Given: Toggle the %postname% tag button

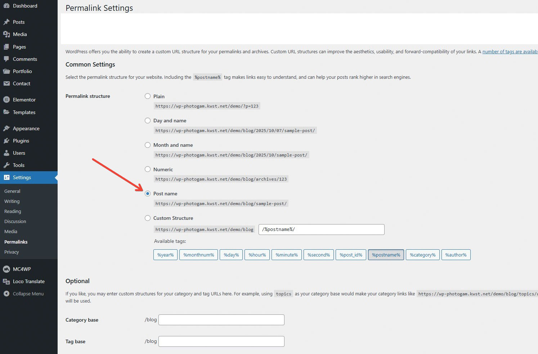Looking at the screenshot, I should click(386, 255).
